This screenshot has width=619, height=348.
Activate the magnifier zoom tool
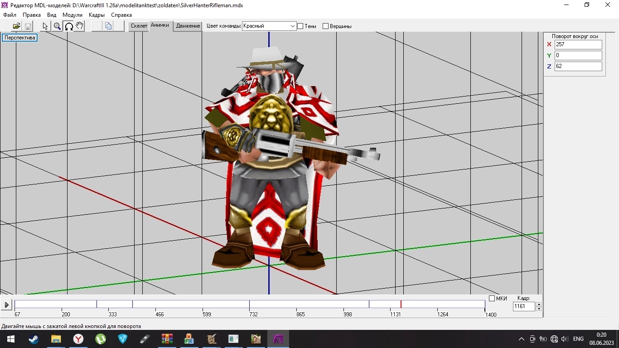click(x=57, y=26)
